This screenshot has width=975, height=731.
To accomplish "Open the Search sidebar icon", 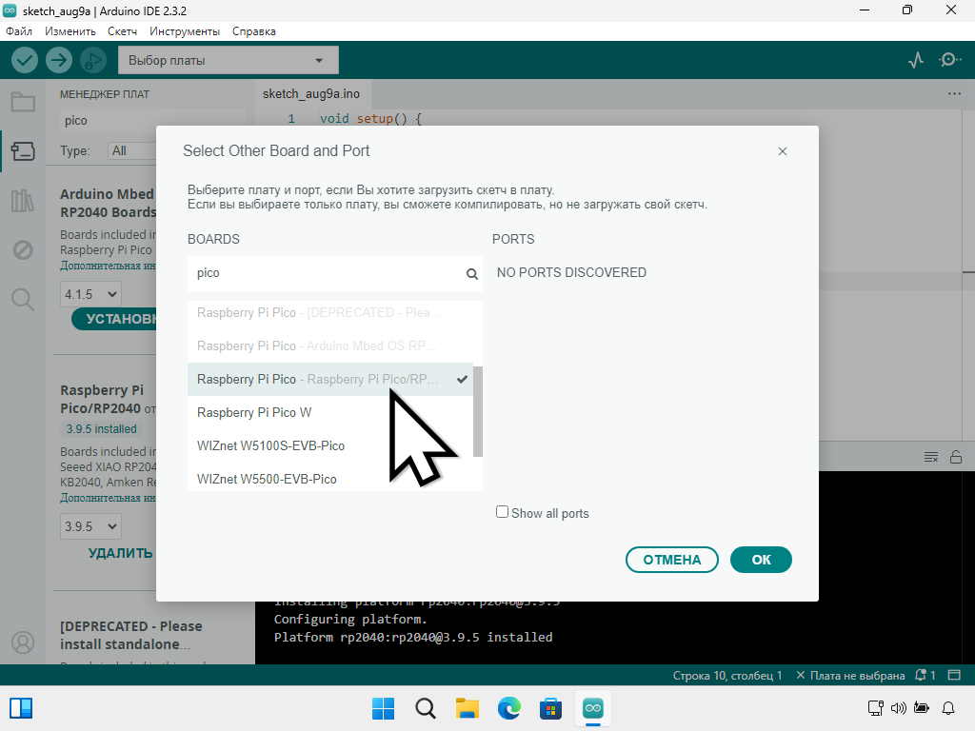I will [23, 300].
